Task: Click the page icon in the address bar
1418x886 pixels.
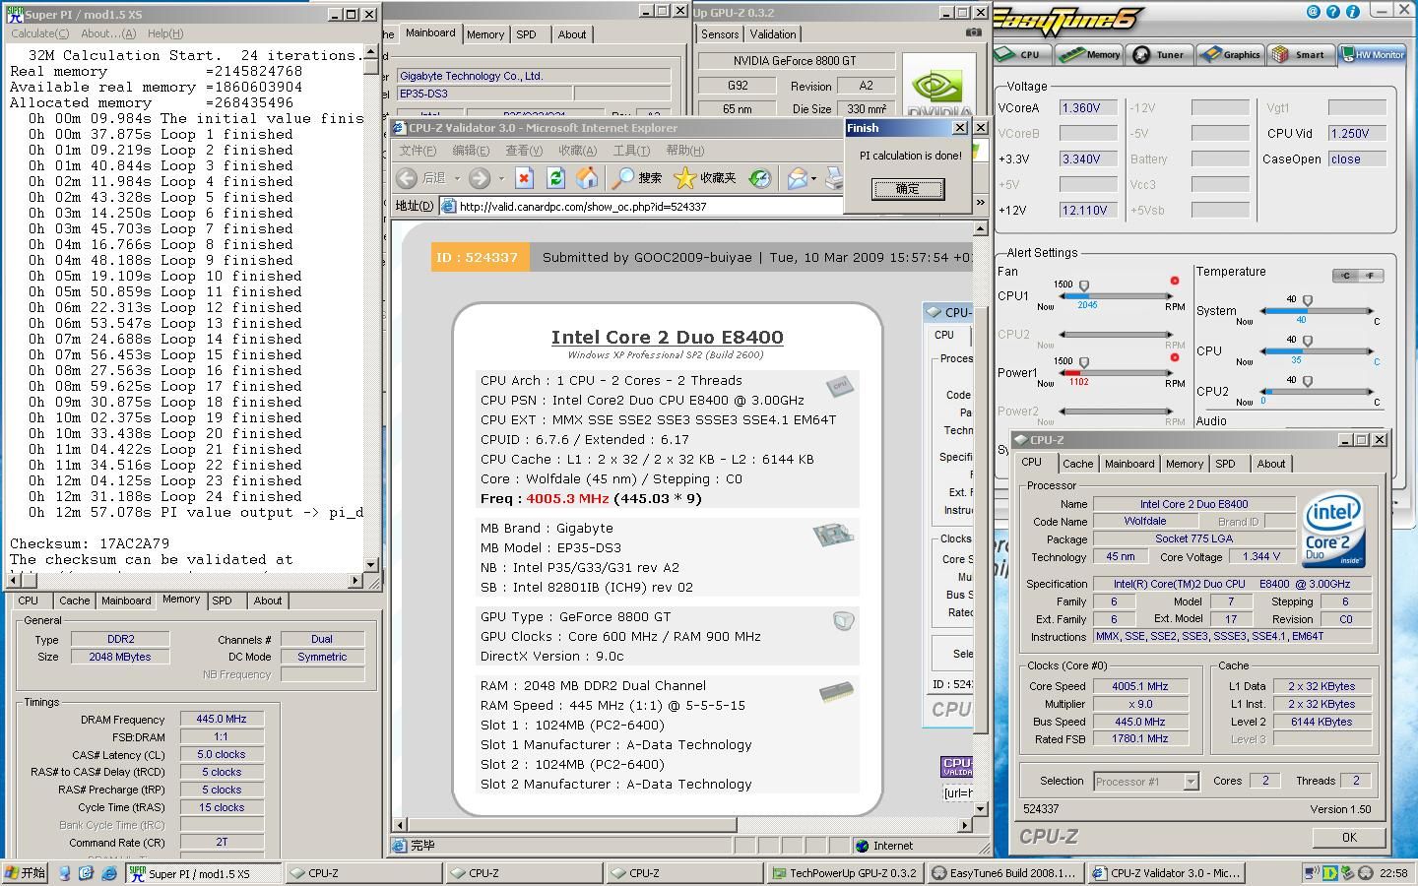Action: coord(449,207)
